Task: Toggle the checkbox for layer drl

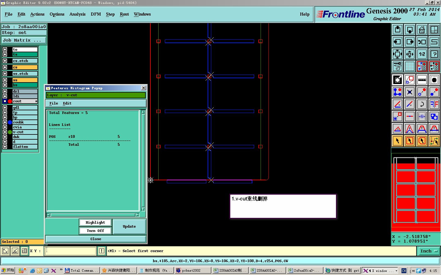Action: click(x=5, y=91)
